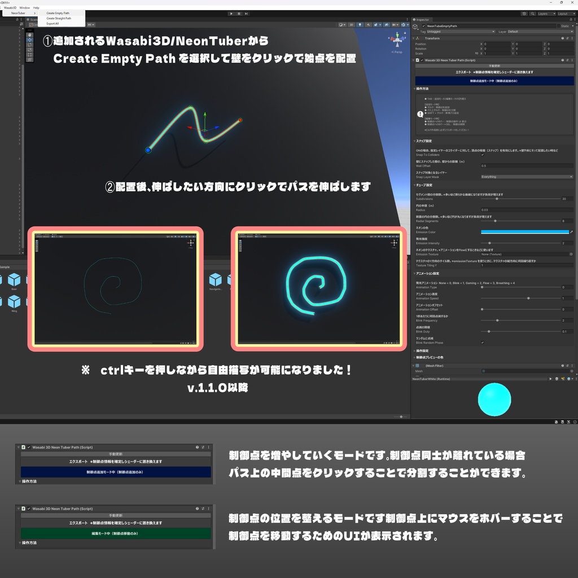The width and height of the screenshot is (578, 578).
Task: Select the Rotate tool in scene toolbar
Action: pyautogui.click(x=29, y=45)
